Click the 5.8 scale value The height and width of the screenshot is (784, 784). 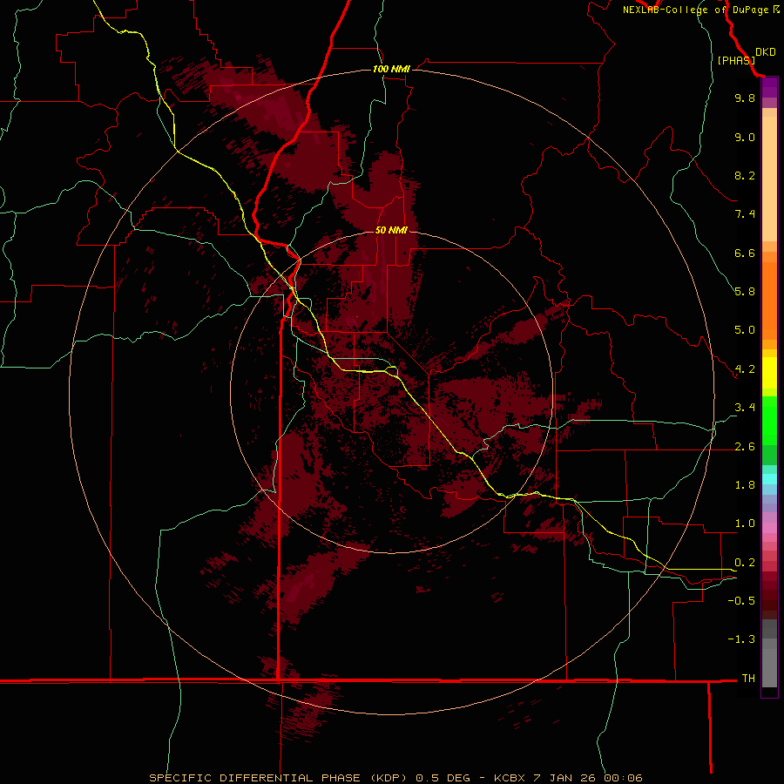coord(745,292)
